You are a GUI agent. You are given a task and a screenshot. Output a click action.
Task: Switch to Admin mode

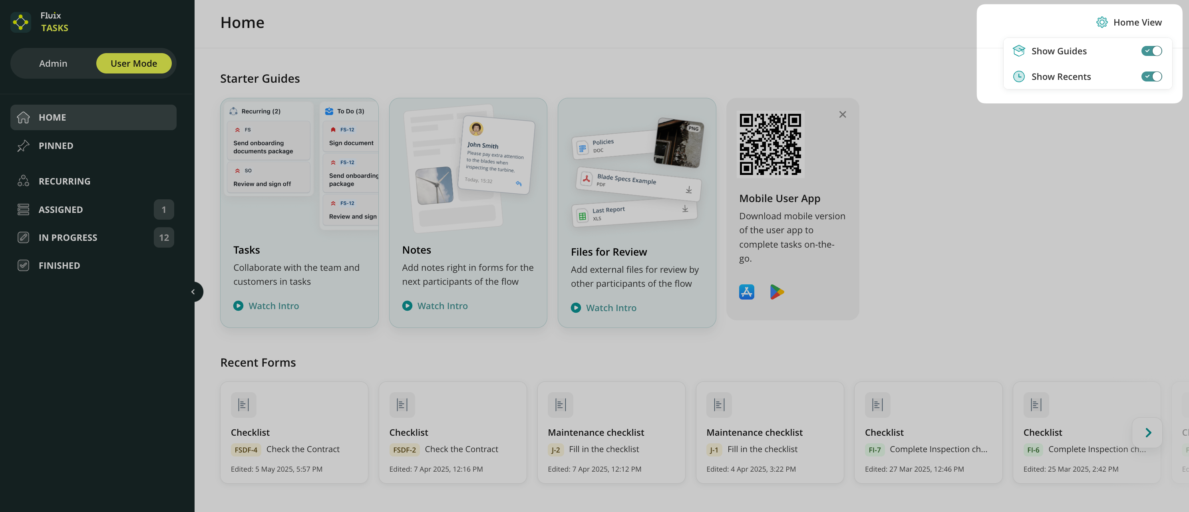(53, 64)
